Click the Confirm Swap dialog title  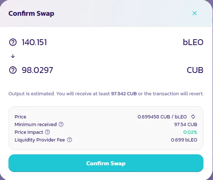pyautogui.click(x=31, y=14)
